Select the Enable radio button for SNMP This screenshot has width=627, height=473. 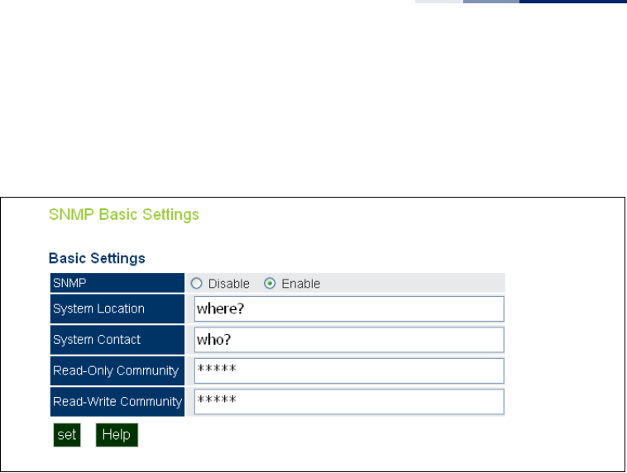point(270,284)
